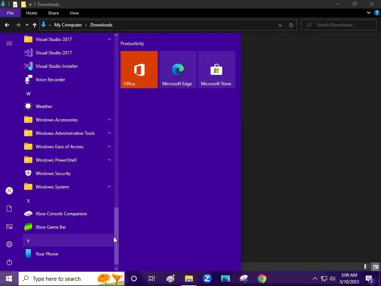381x286 pixels.
Task: Launch Microsoft Edge tile
Action: click(x=177, y=70)
